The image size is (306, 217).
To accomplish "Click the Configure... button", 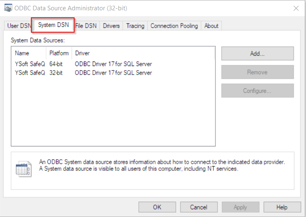I will tap(257, 91).
